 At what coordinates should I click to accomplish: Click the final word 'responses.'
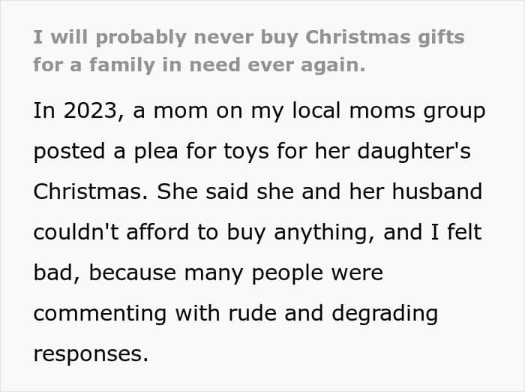(91, 354)
